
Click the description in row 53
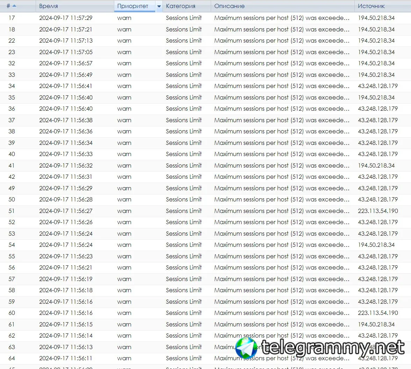pos(282,234)
